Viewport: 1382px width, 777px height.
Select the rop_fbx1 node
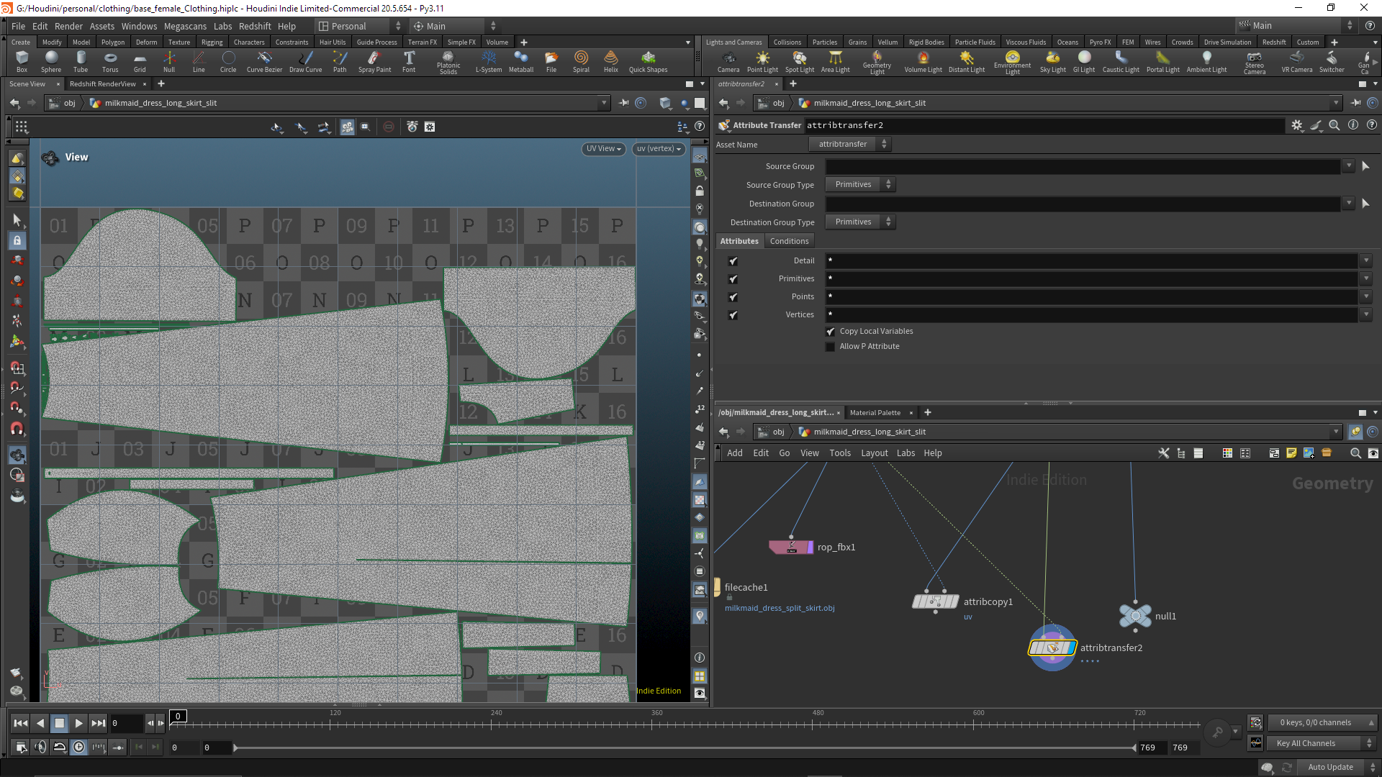tap(791, 547)
